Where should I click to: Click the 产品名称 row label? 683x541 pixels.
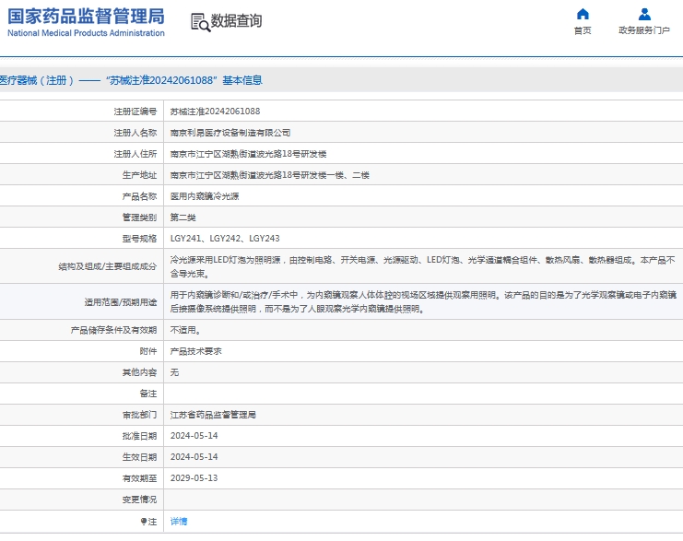pos(139,196)
